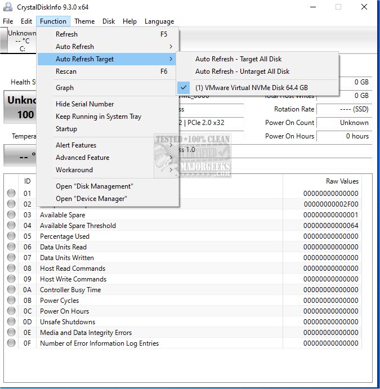The width and height of the screenshot is (380, 389).
Task: Open the Theme menu
Action: click(x=84, y=21)
